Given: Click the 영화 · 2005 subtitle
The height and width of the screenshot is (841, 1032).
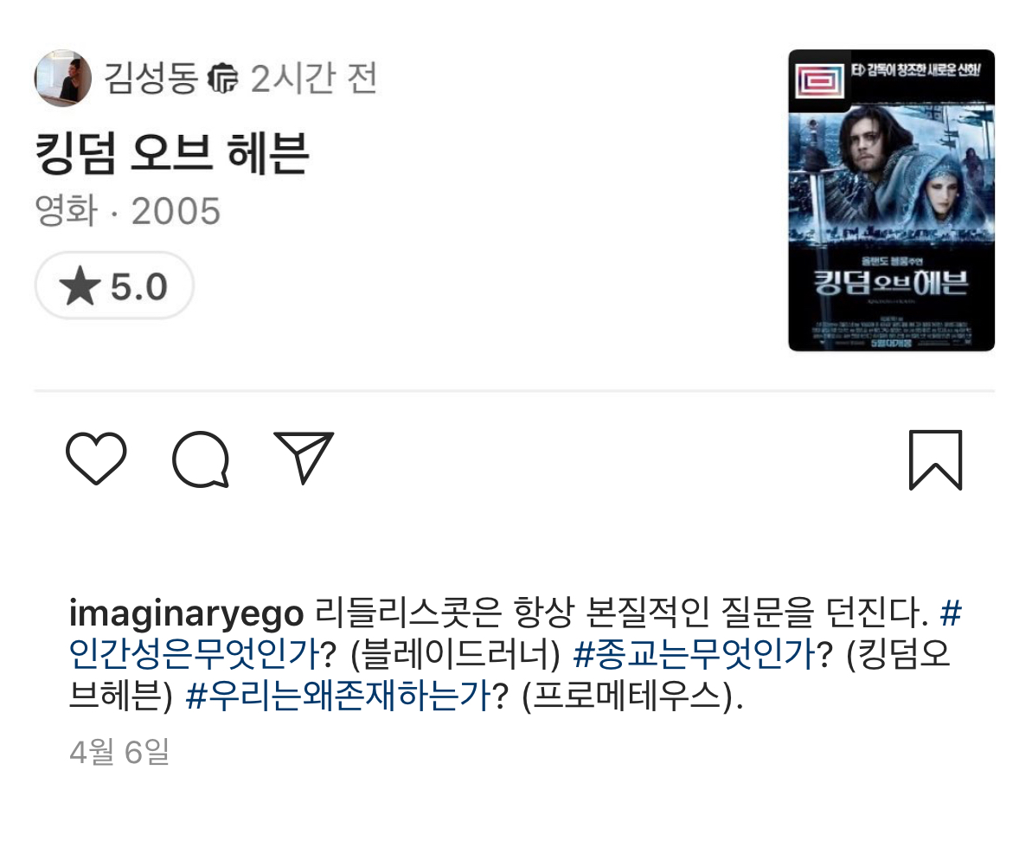Looking at the screenshot, I should pyautogui.click(x=128, y=211).
